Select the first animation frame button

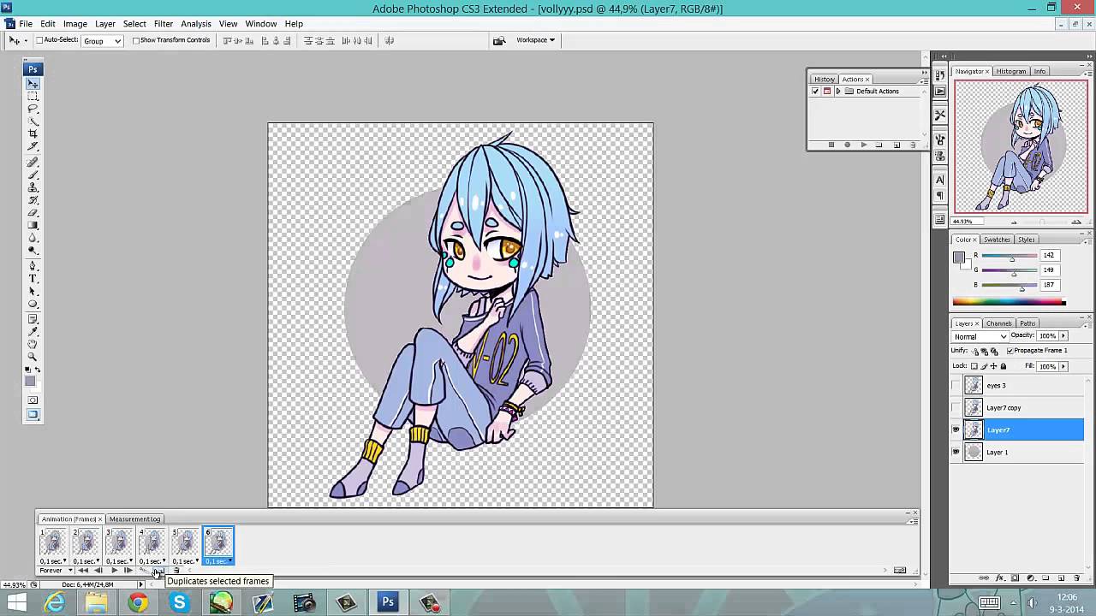click(x=83, y=571)
